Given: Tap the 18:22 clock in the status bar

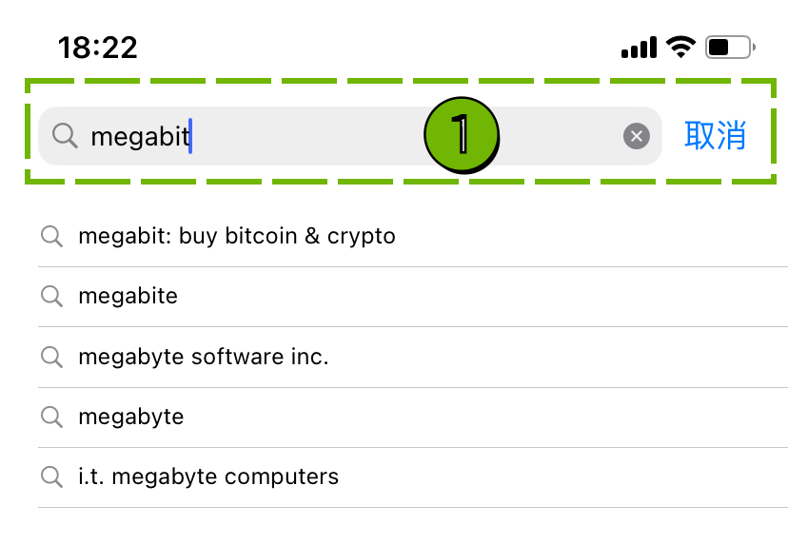Looking at the screenshot, I should [97, 48].
